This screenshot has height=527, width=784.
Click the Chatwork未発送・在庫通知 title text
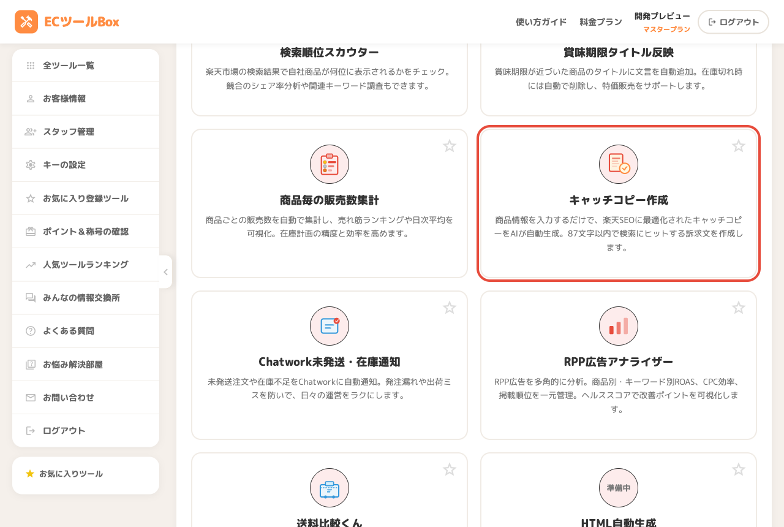pyautogui.click(x=330, y=362)
